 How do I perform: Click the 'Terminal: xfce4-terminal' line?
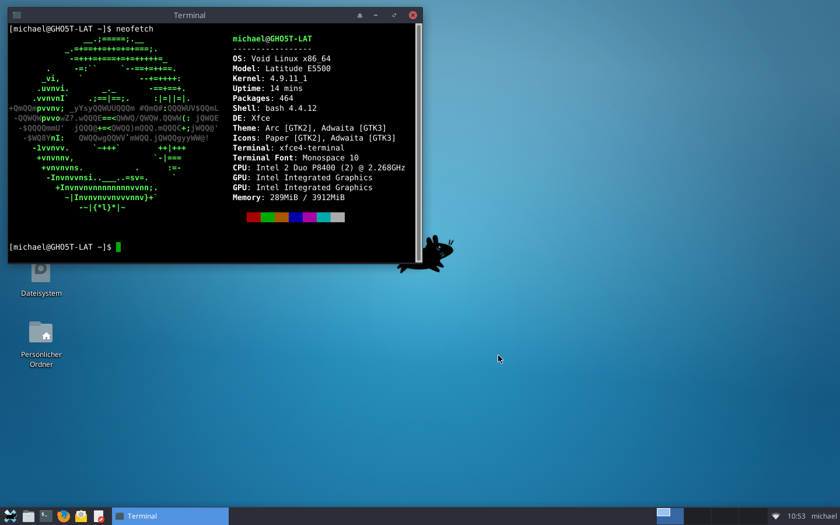(x=289, y=148)
